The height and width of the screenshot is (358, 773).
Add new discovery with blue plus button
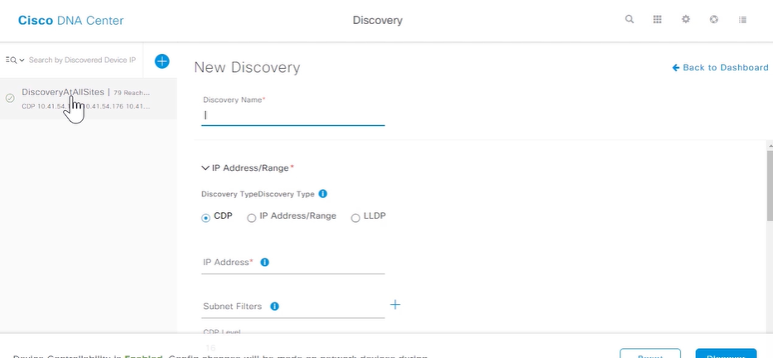click(162, 61)
